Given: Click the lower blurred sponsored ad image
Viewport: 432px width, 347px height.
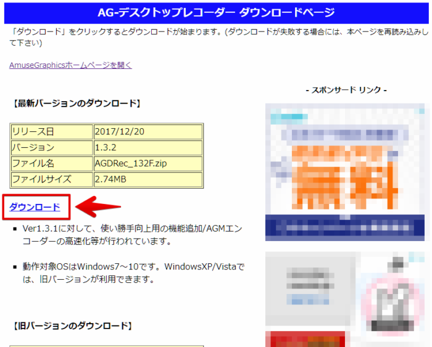Looking at the screenshot, I should click(x=345, y=300).
